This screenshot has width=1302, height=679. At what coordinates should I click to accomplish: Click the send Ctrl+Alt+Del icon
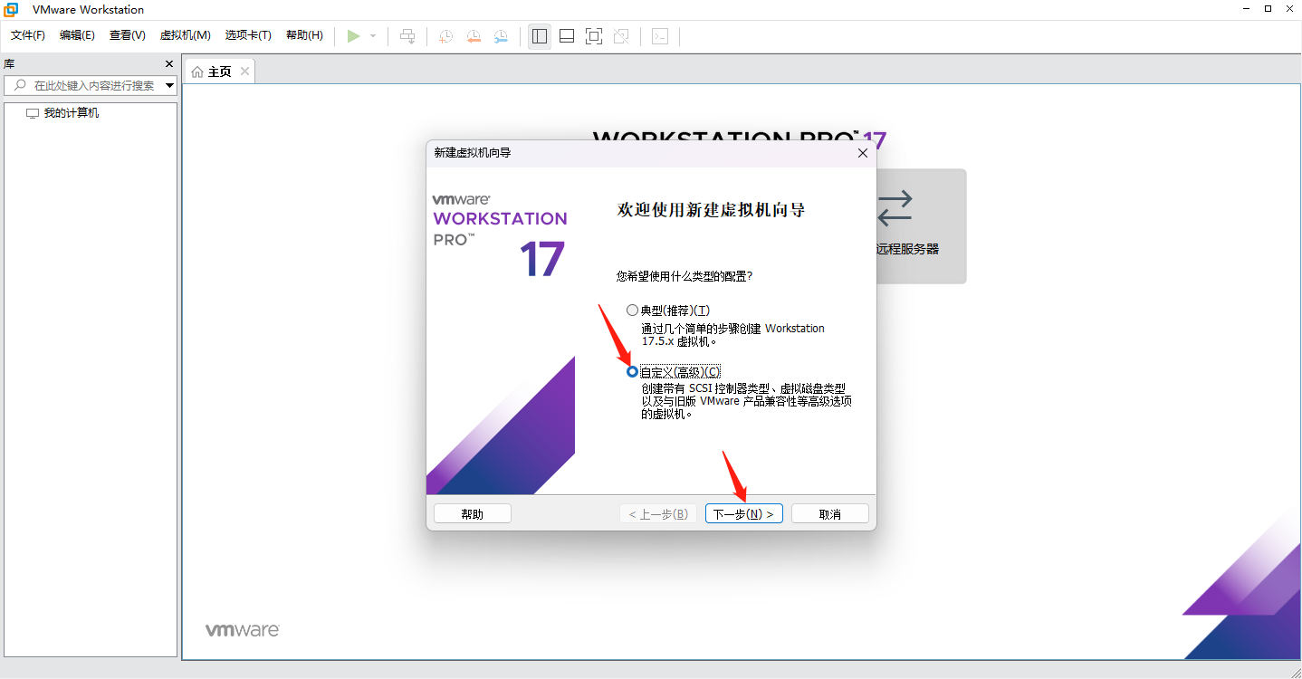pos(407,36)
